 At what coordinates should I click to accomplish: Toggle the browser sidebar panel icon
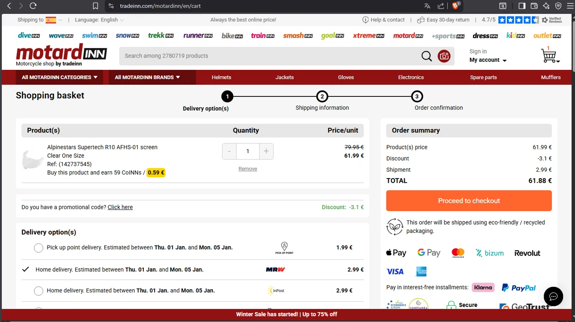pos(522,6)
